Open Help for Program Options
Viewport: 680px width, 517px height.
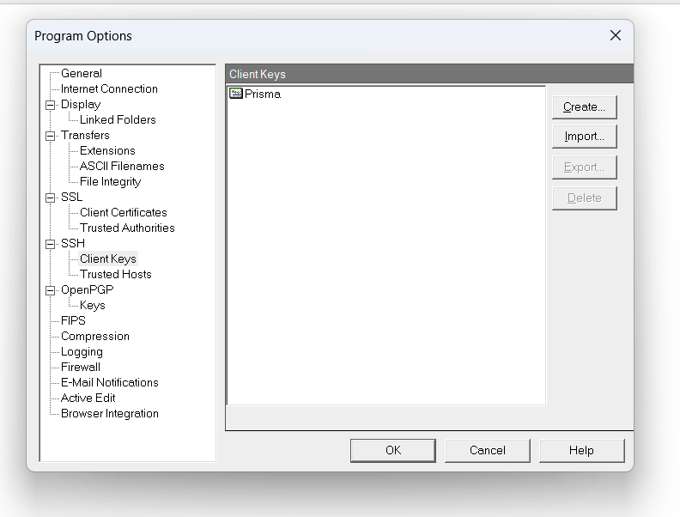[581, 451]
